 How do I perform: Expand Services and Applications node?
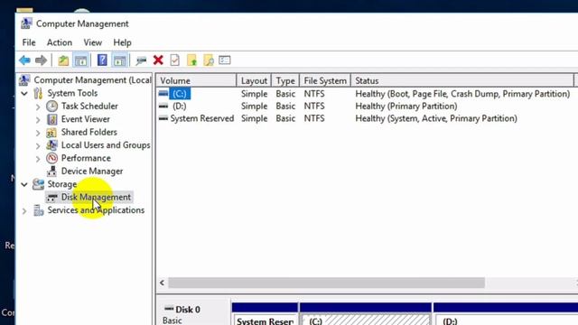(24, 211)
